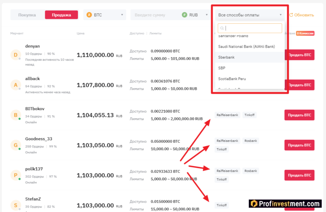Click the green RUB currency icon
This screenshot has height=212, width=326.
click(184, 15)
